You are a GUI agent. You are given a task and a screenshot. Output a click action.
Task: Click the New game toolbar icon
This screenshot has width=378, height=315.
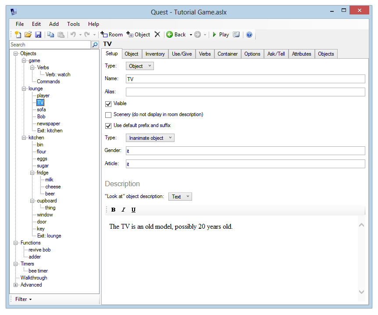(x=18, y=35)
